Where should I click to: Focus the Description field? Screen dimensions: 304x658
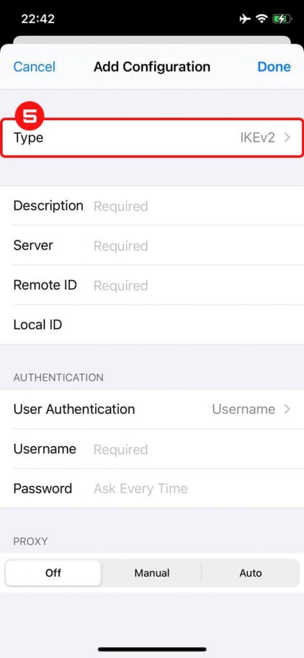tap(152, 206)
